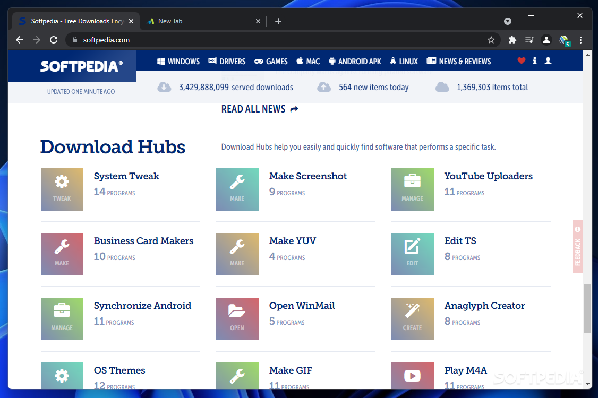Click the '3,429,888,099 served downloads' text

click(236, 88)
